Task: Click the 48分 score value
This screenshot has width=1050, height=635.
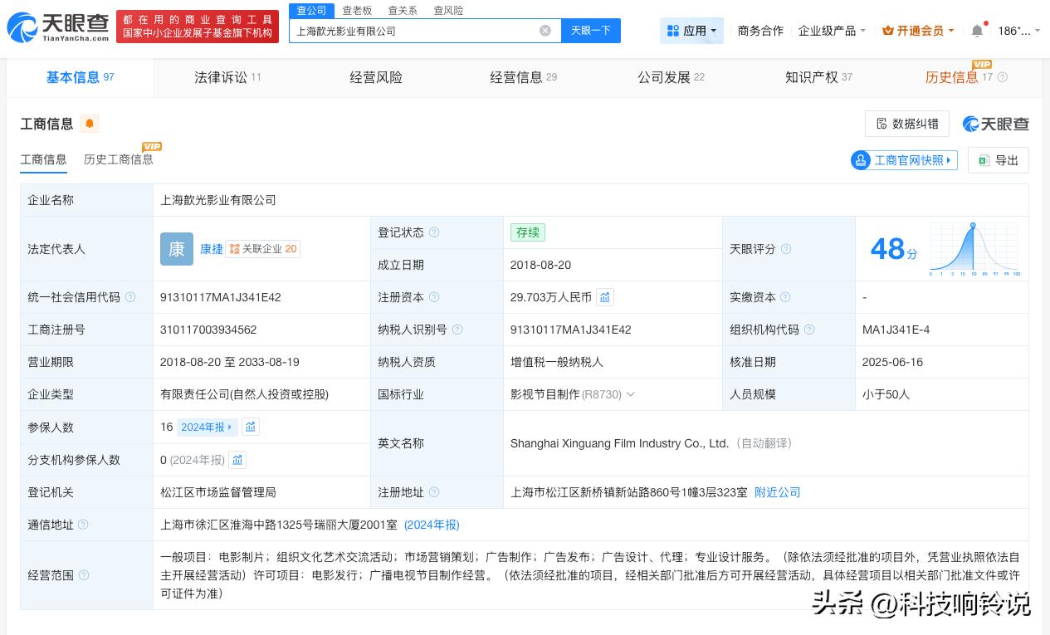Action: pos(894,249)
